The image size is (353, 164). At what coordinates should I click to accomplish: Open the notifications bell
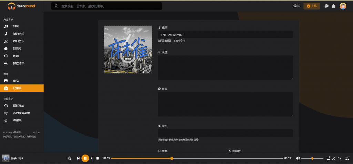[334, 6]
